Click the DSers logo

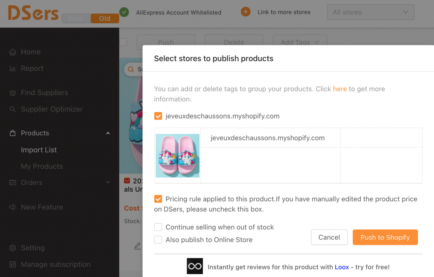33,13
